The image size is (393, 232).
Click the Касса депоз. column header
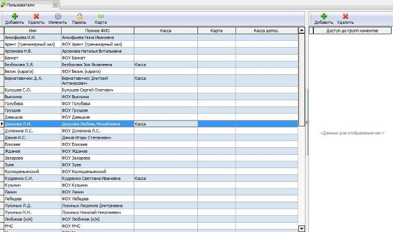pyautogui.click(x=266, y=31)
